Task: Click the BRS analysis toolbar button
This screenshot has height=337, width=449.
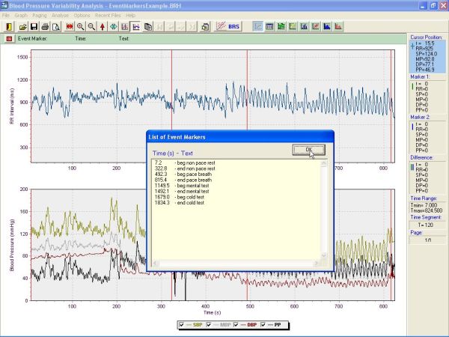Action: click(224, 26)
